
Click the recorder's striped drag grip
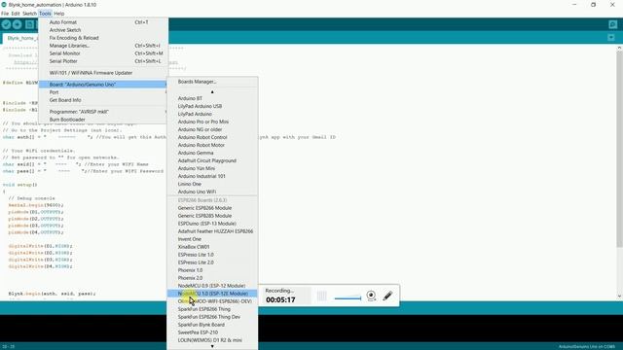[x=321, y=296]
